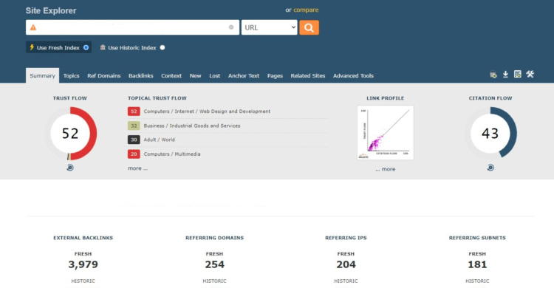Click the REFERRING IPS label

tap(346, 238)
